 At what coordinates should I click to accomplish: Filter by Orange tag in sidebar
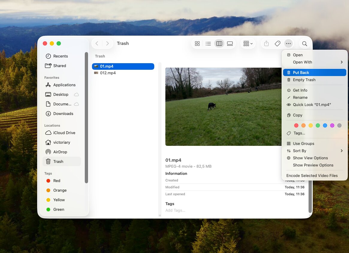click(61, 190)
